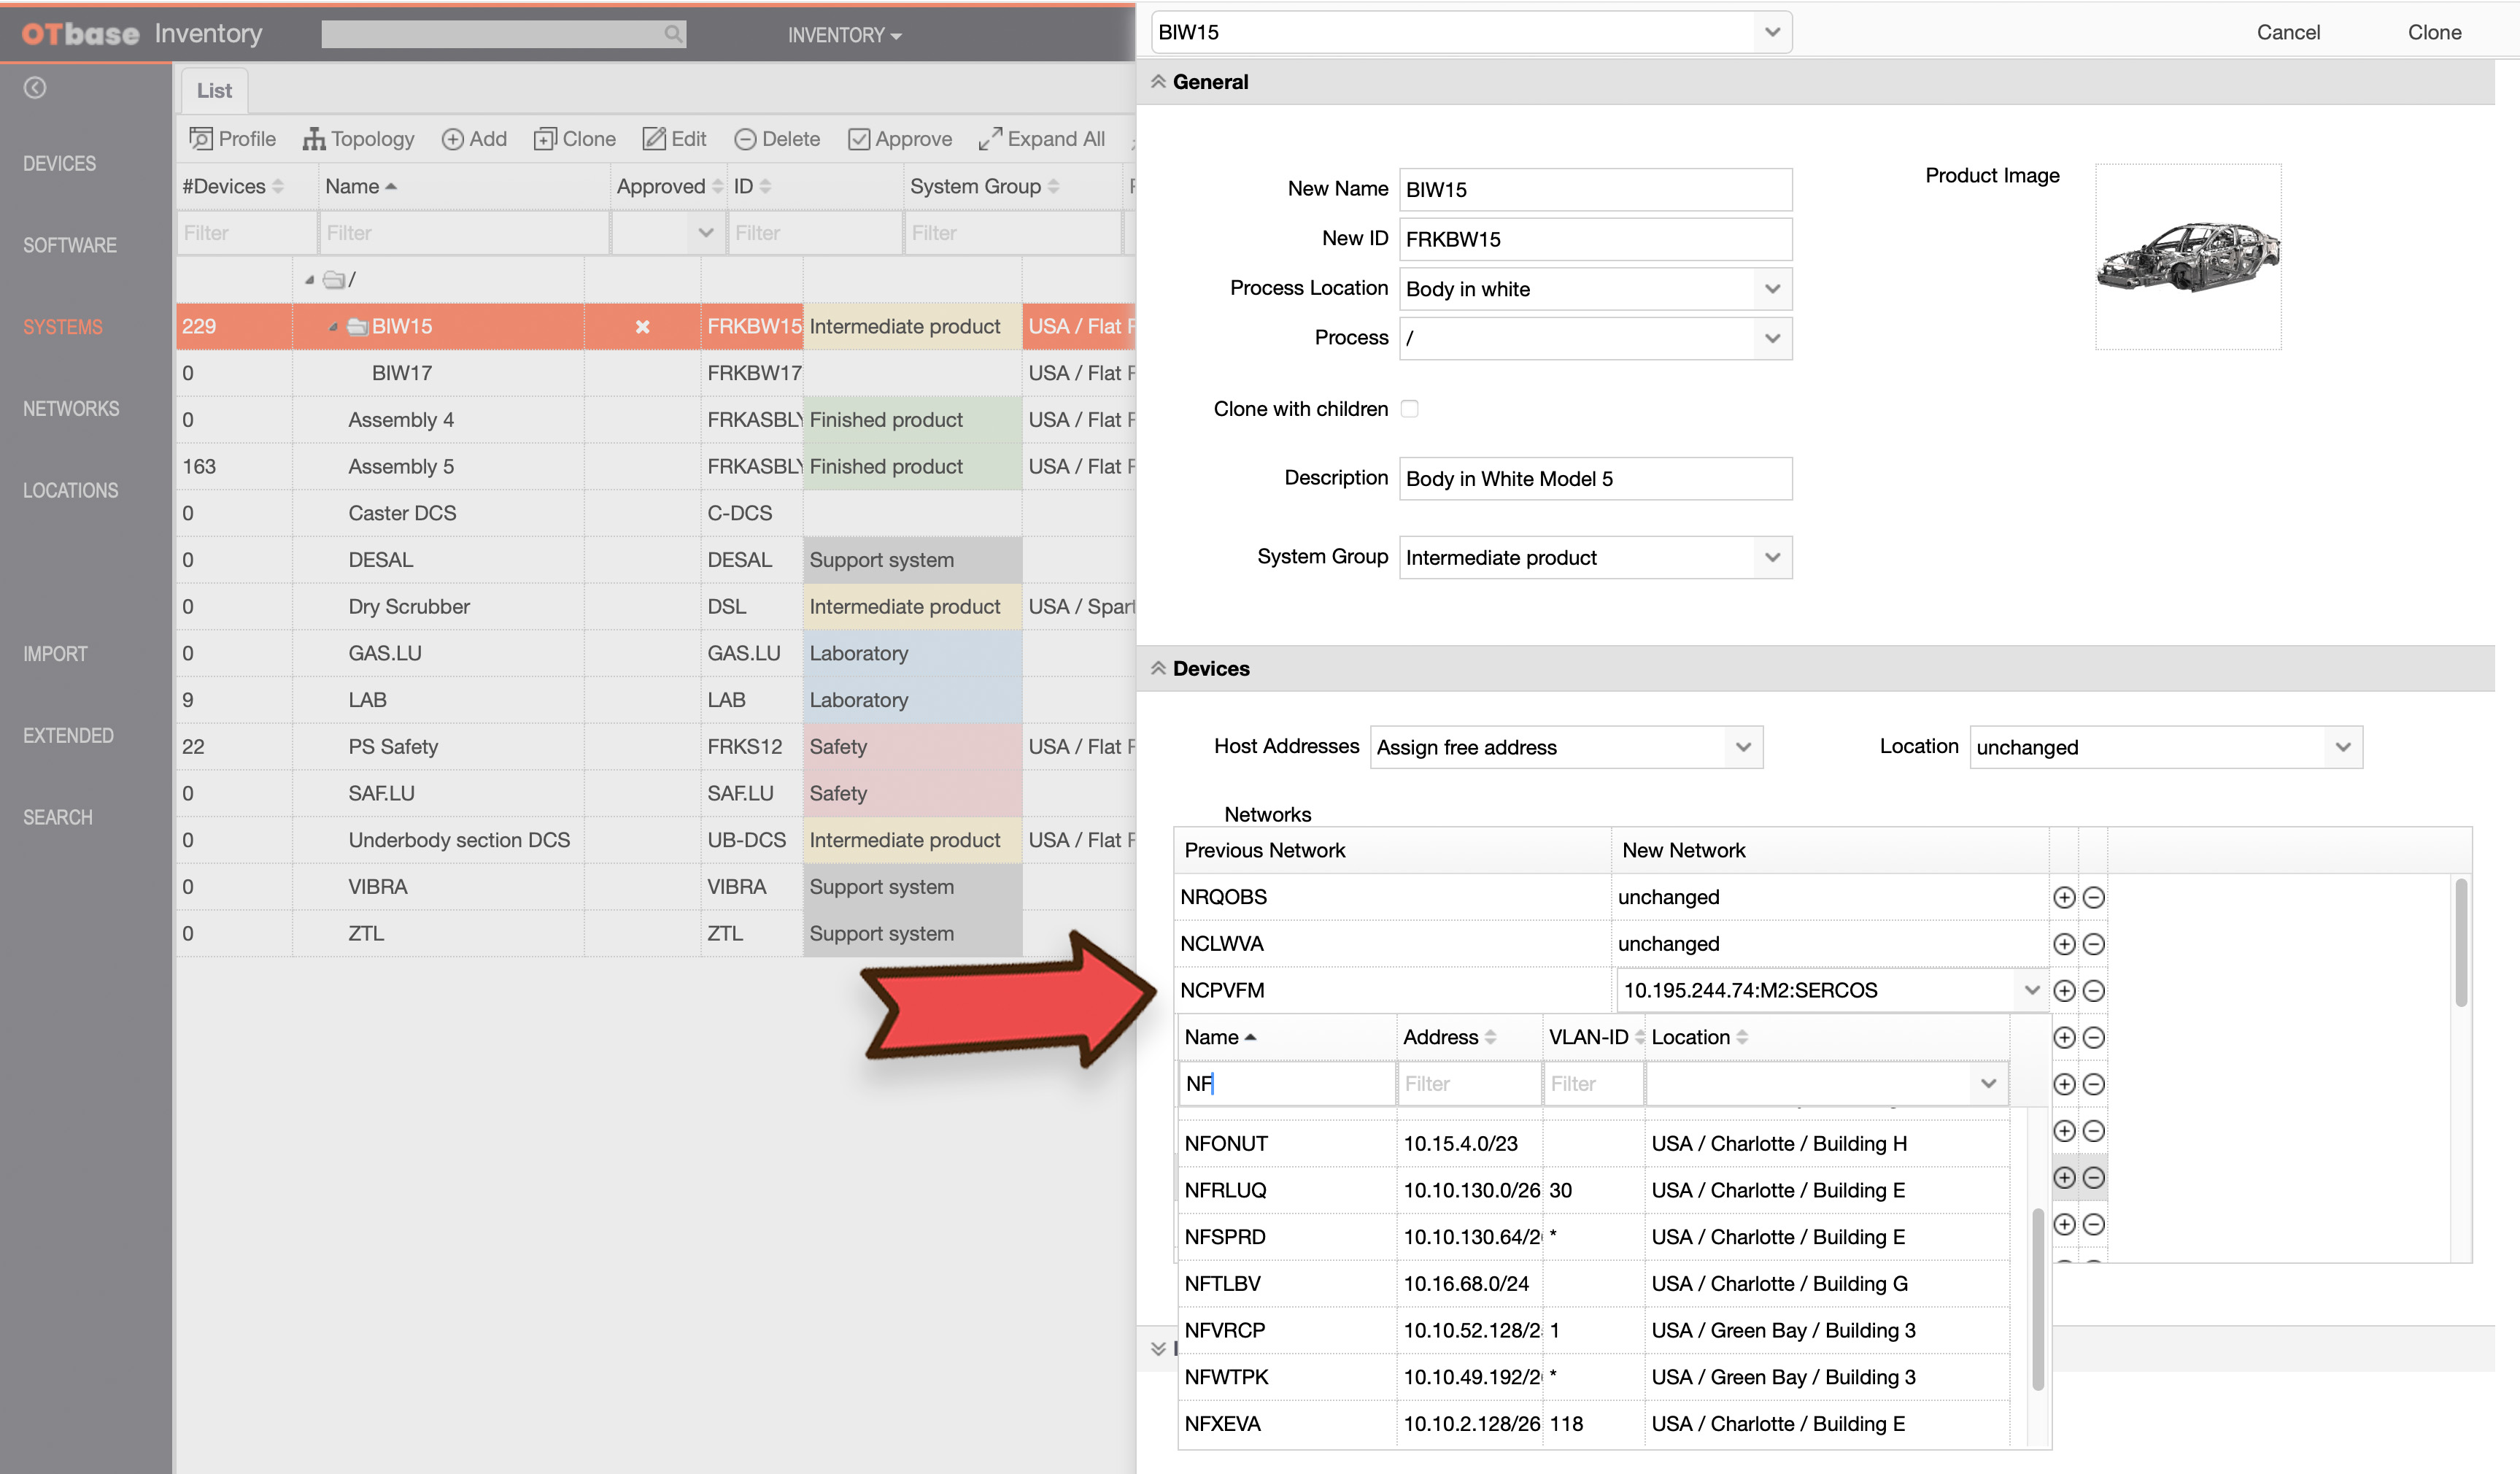
Task: Click the Add system icon
Action: [x=452, y=139]
